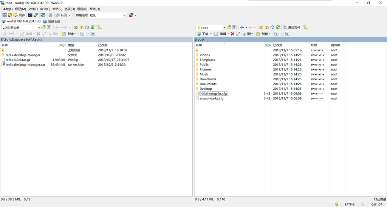Select redis-5.0.0.tar.gz file

tap(18, 60)
